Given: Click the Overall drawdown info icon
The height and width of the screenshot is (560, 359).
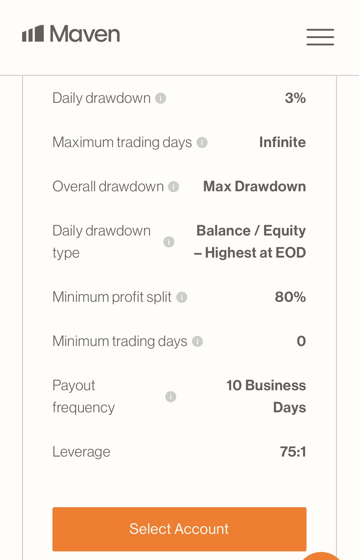Looking at the screenshot, I should pos(173,187).
